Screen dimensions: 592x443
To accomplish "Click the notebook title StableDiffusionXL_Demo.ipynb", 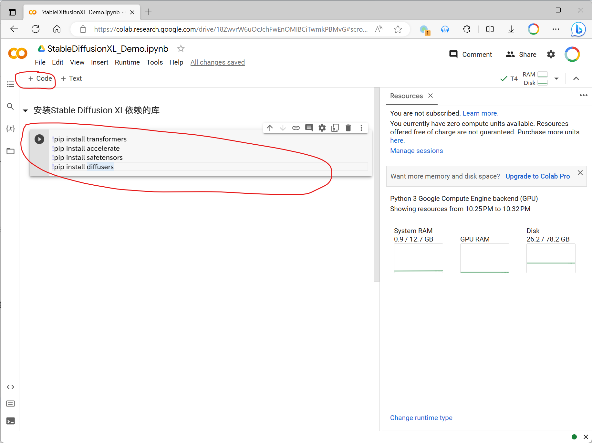I will tap(108, 49).
